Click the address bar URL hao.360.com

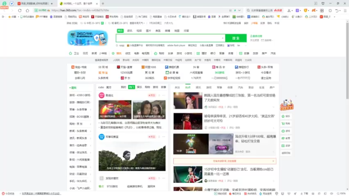click(80, 10)
